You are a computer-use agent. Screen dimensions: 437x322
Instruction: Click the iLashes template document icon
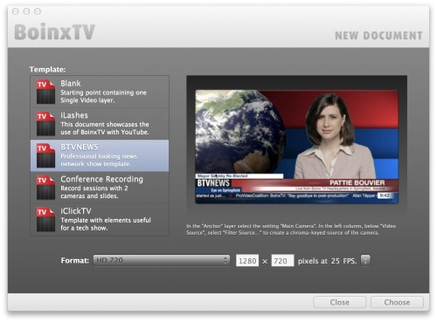pos(45,124)
